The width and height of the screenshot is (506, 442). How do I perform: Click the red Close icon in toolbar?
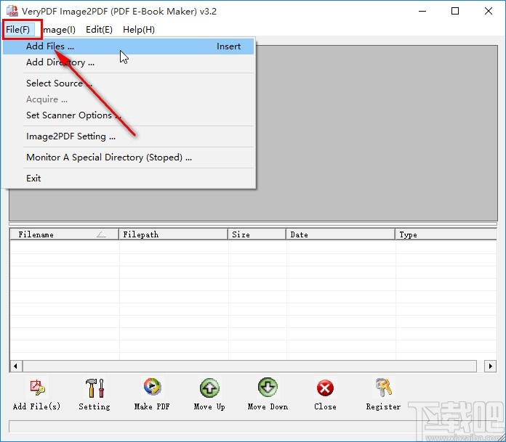coord(325,388)
